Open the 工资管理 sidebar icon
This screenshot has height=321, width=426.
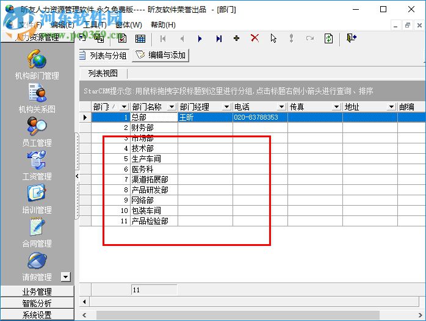[x=37, y=160]
